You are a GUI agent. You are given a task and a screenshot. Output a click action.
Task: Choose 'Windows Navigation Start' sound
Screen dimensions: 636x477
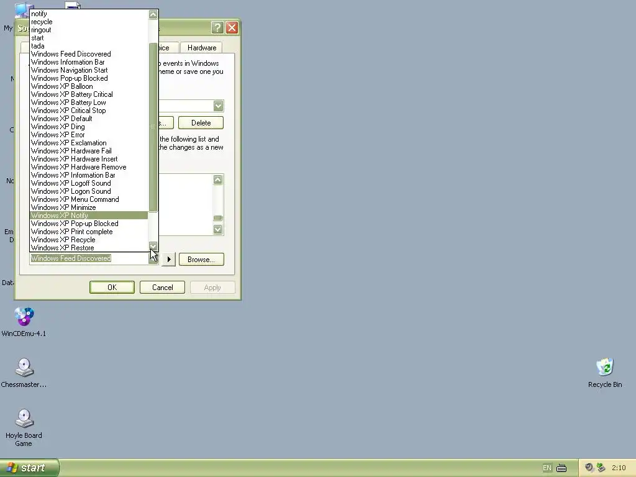pyautogui.click(x=89, y=70)
